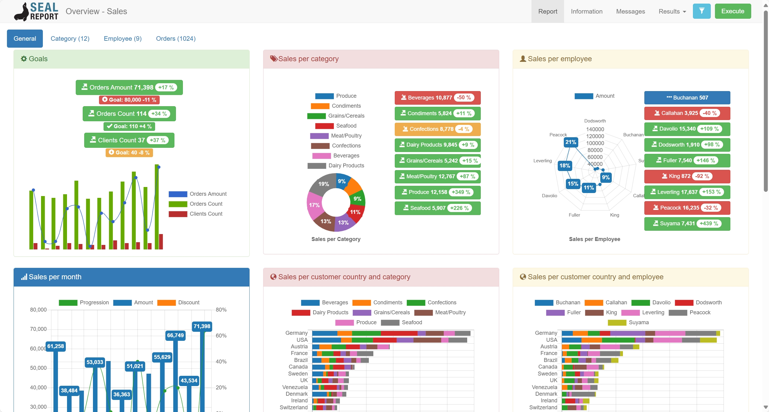Click the Buchanan 507 badge
769x412 pixels.
(x=687, y=98)
